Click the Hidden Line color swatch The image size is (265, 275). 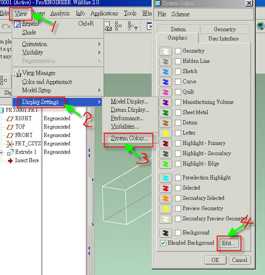coord(166,62)
